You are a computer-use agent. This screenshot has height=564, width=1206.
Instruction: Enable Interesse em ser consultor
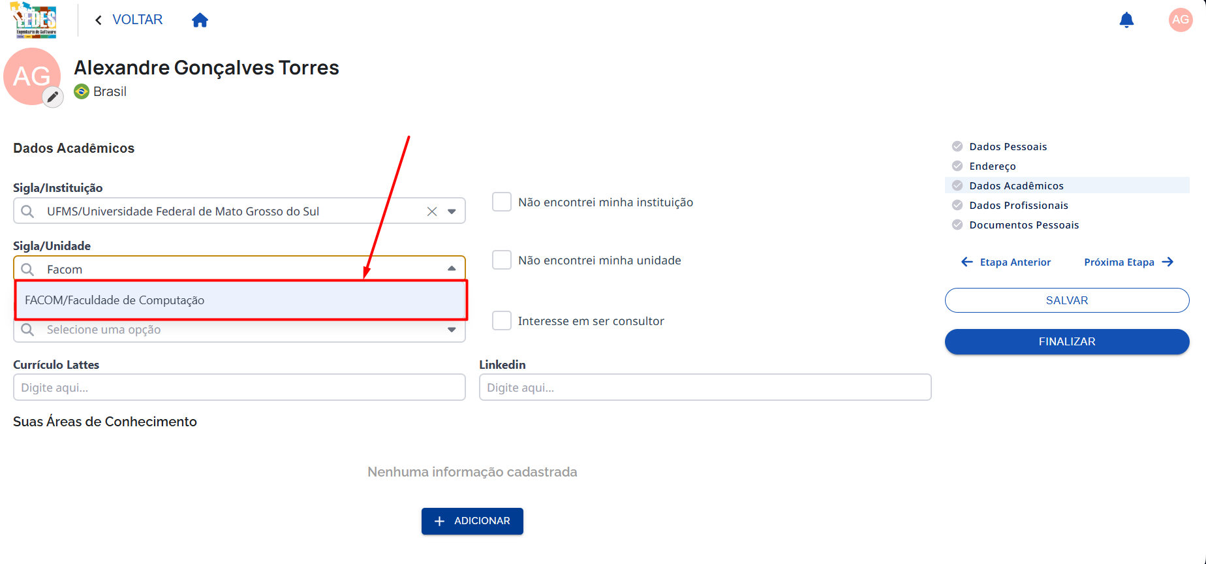pyautogui.click(x=502, y=321)
